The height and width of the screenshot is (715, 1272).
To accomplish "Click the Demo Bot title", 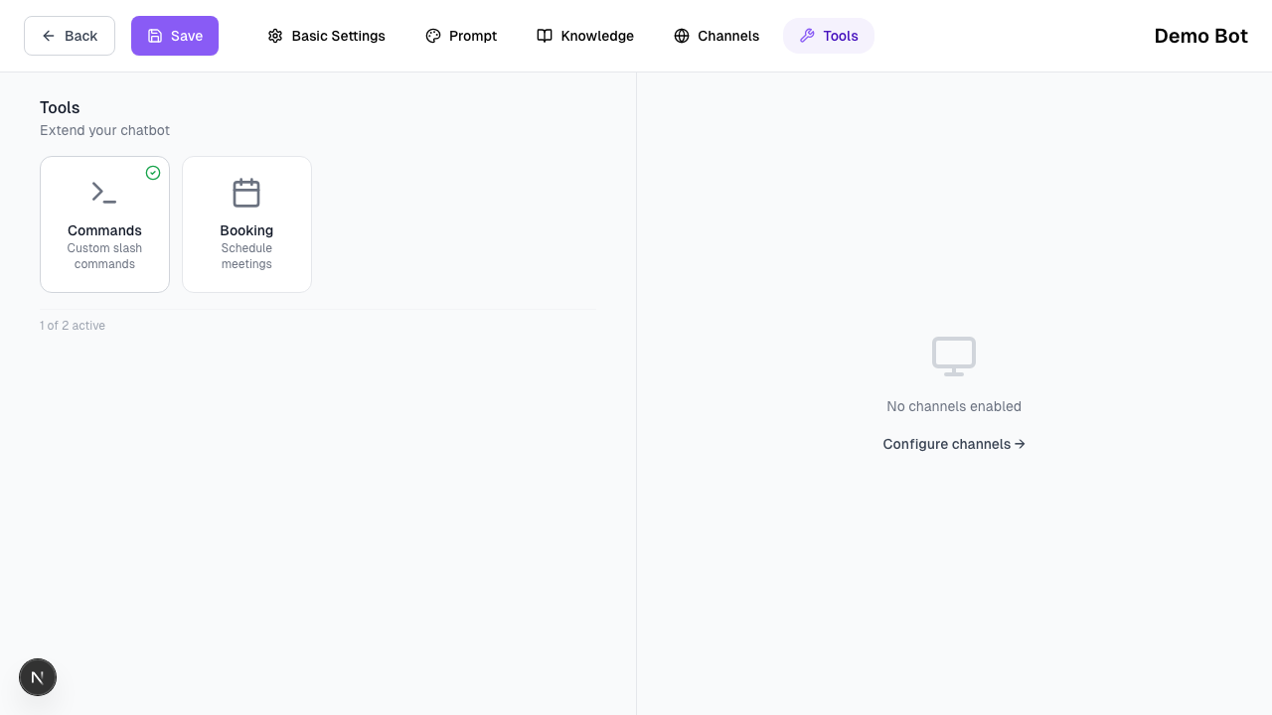I will [x=1200, y=36].
